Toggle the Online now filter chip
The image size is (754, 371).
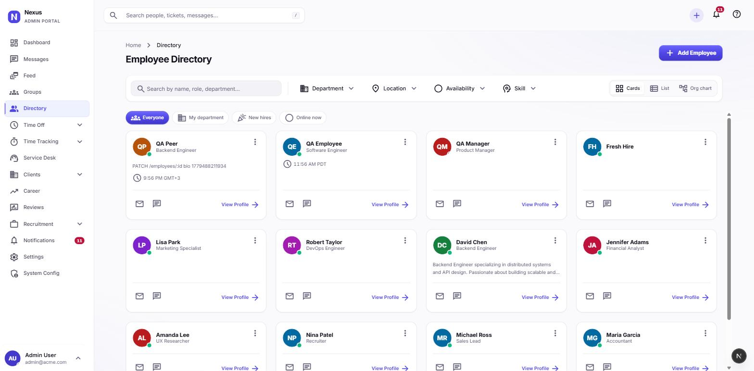coord(303,118)
